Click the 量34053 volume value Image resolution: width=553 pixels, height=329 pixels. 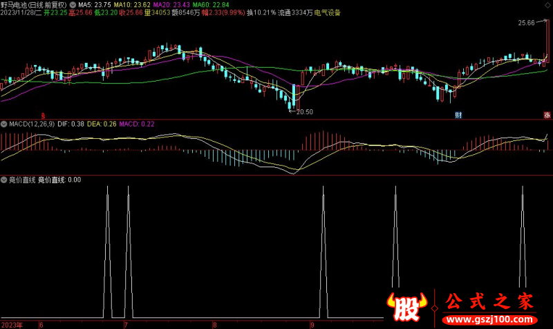[158, 12]
